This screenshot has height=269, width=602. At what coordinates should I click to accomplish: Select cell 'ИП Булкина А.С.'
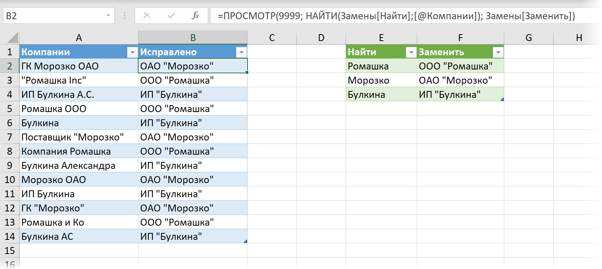point(79,94)
